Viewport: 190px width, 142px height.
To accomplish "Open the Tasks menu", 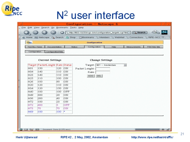I will (73, 27).
